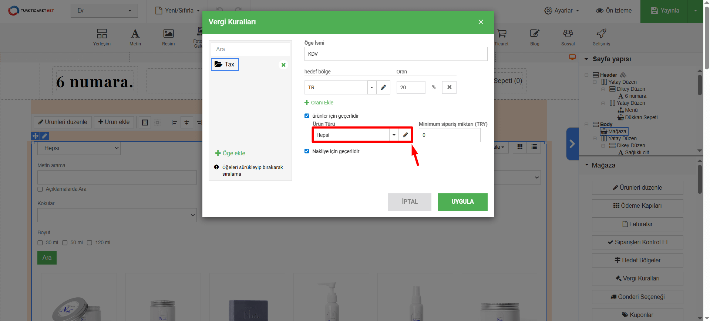Open the Blog tool icon

535,37
